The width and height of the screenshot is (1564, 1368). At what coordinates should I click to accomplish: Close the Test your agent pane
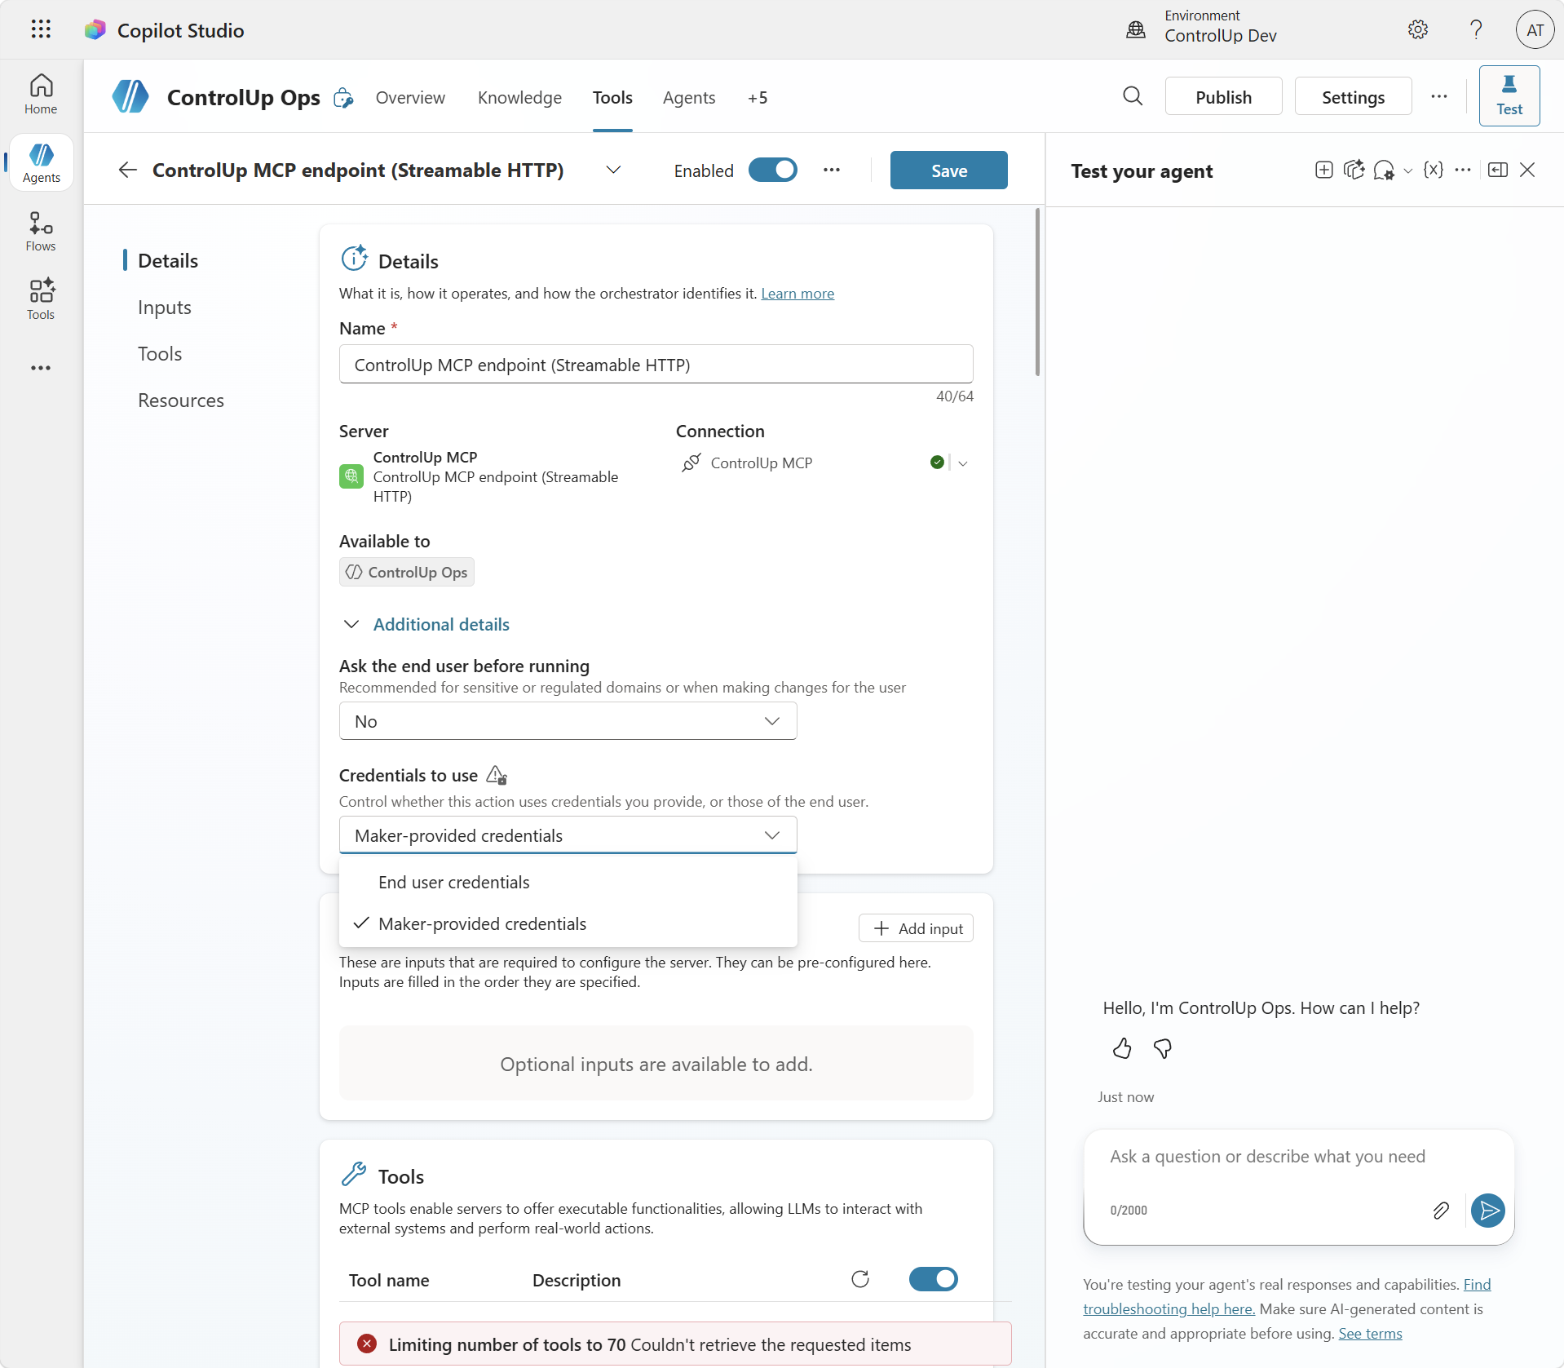coord(1527,170)
